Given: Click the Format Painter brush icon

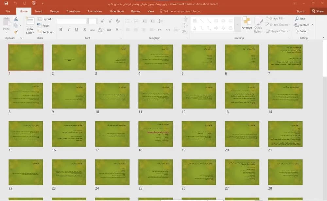Looking at the screenshot, I should pyautogui.click(x=16, y=32).
